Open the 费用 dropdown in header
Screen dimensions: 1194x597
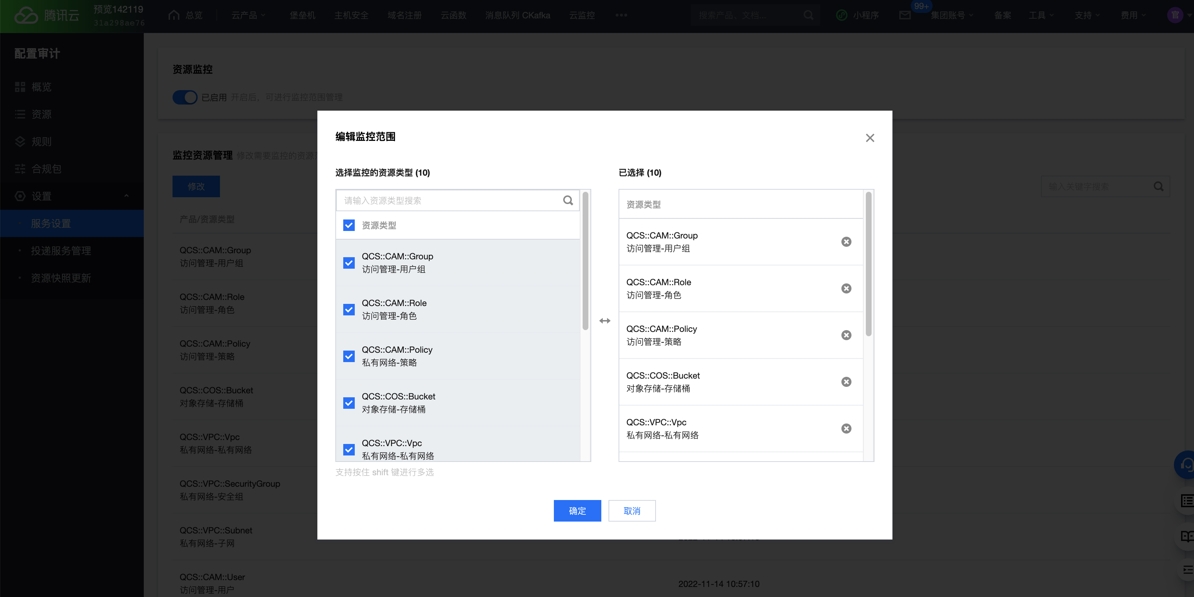click(1132, 15)
